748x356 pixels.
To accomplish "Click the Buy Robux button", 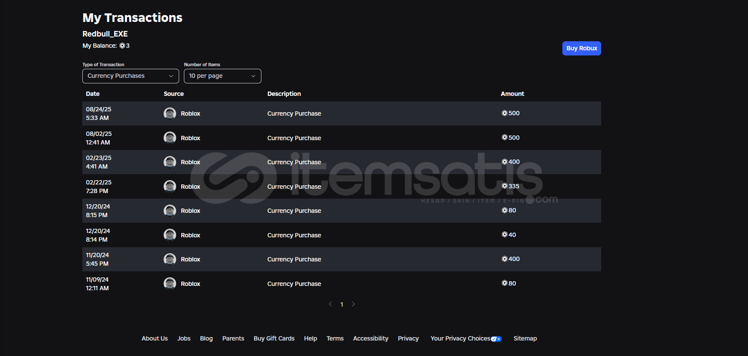I will click(x=582, y=49).
